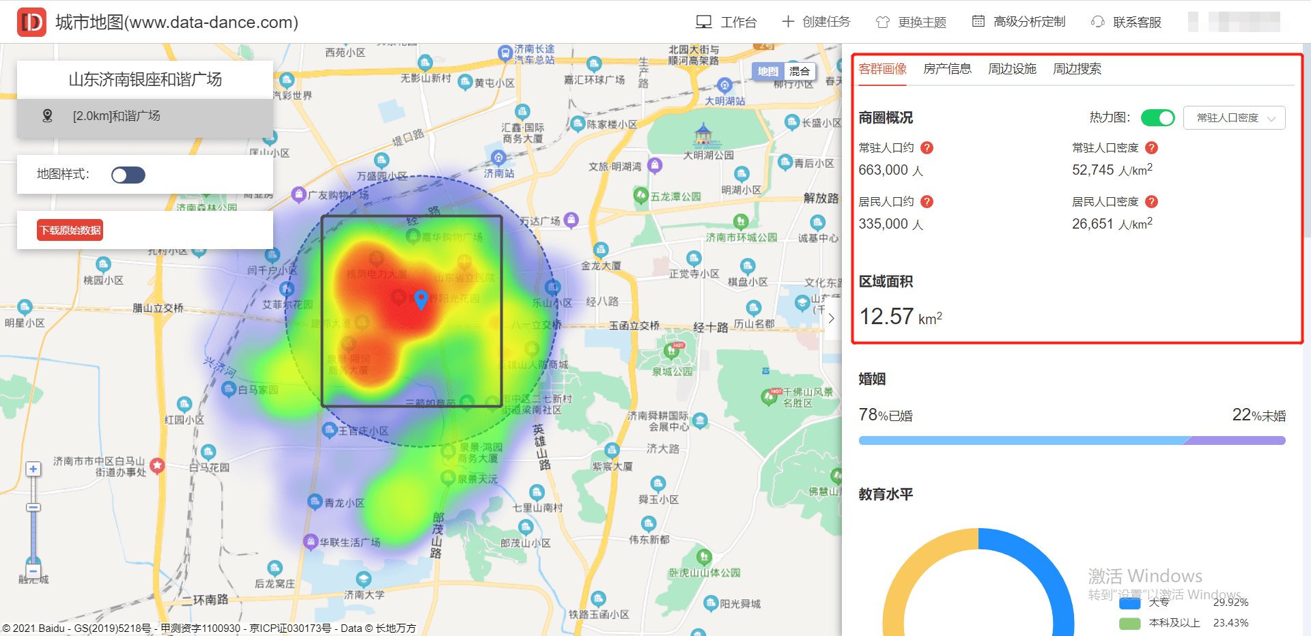Zoom in map with plus button
Screen dimensions: 1311x636
pos(33,469)
